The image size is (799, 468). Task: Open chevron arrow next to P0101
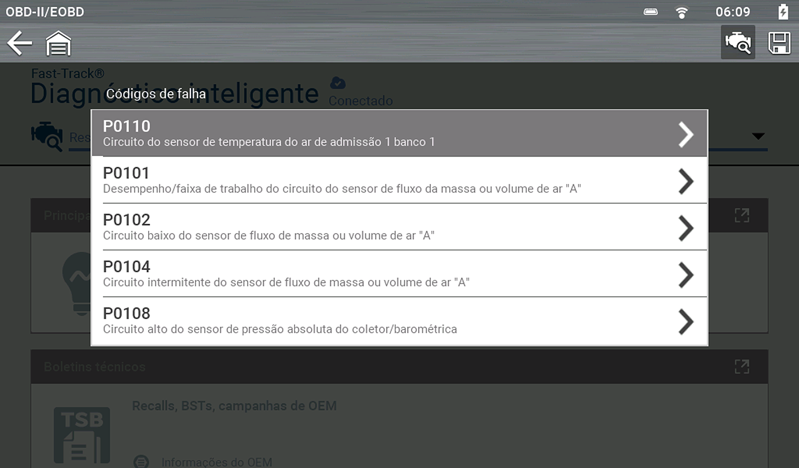point(686,180)
